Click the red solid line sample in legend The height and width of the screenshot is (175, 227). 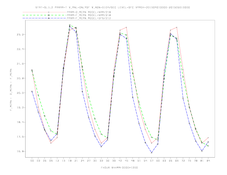coord(44,12)
